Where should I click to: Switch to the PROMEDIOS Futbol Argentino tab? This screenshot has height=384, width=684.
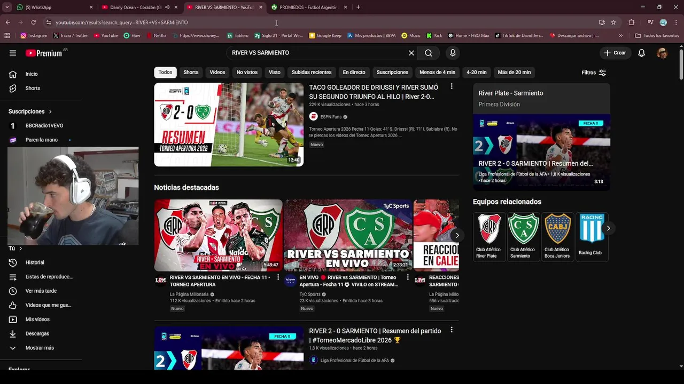point(309,7)
